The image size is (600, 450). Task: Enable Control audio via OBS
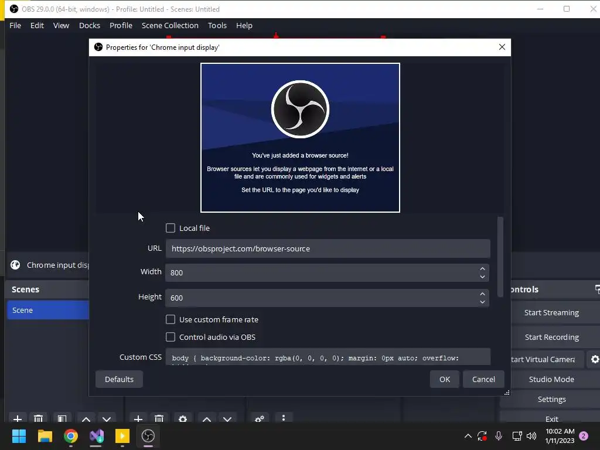pyautogui.click(x=171, y=337)
